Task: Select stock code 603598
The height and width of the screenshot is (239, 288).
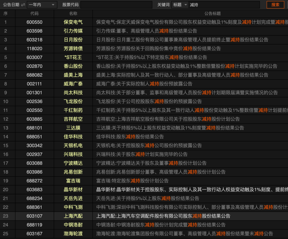Action: pyautogui.click(x=34, y=31)
